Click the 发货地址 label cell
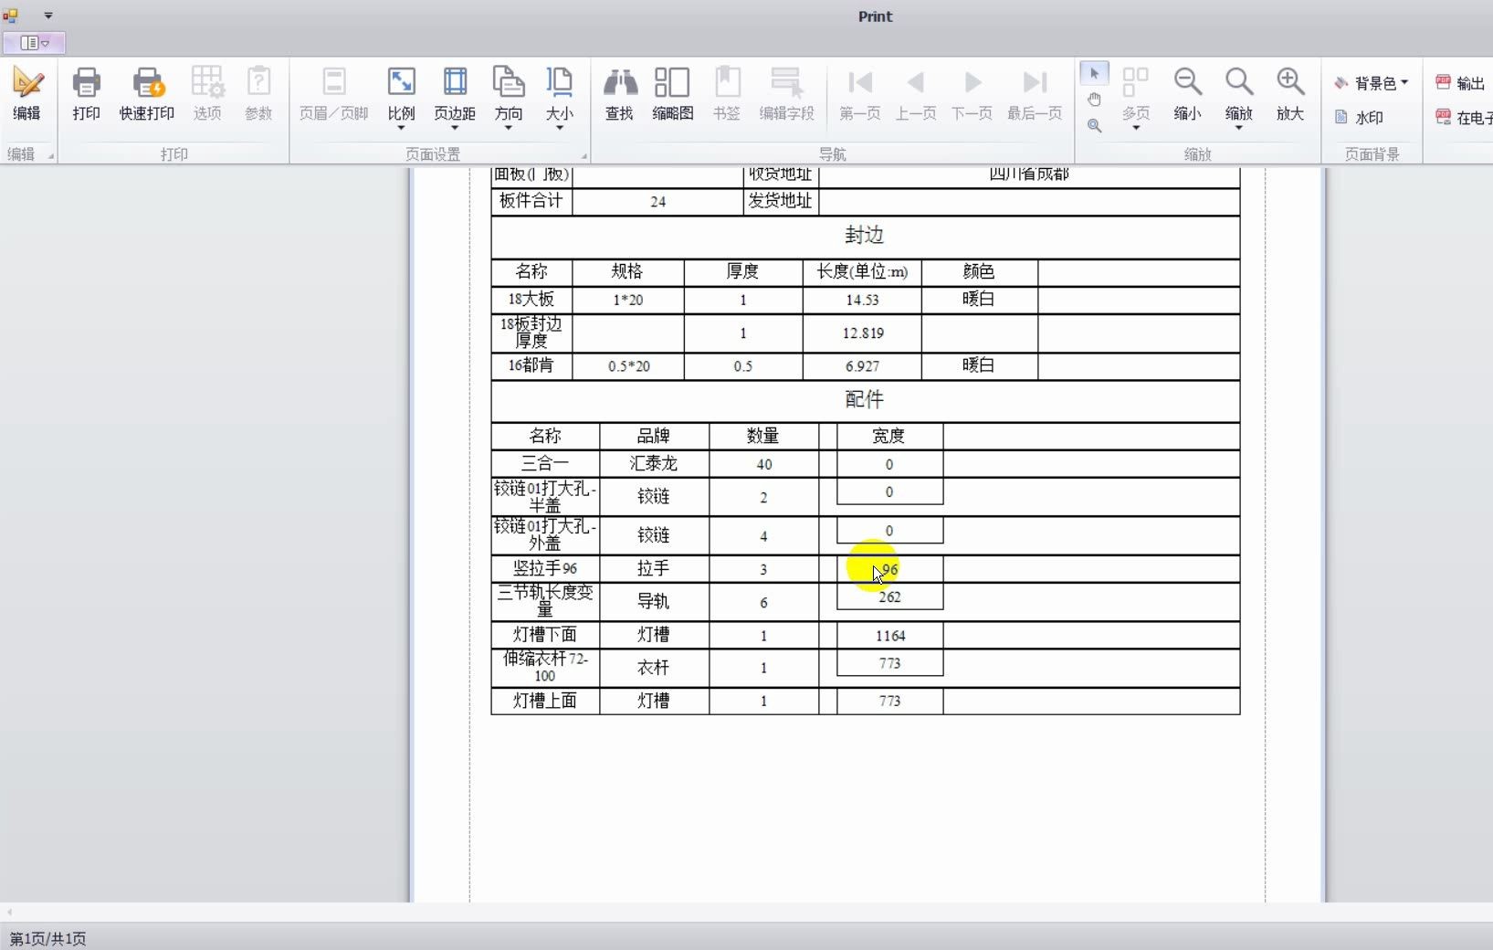Image resolution: width=1493 pixels, height=950 pixels. point(780,201)
